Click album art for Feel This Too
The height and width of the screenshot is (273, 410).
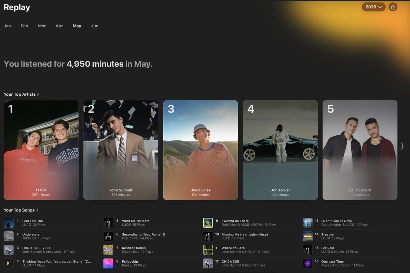coord(9,223)
